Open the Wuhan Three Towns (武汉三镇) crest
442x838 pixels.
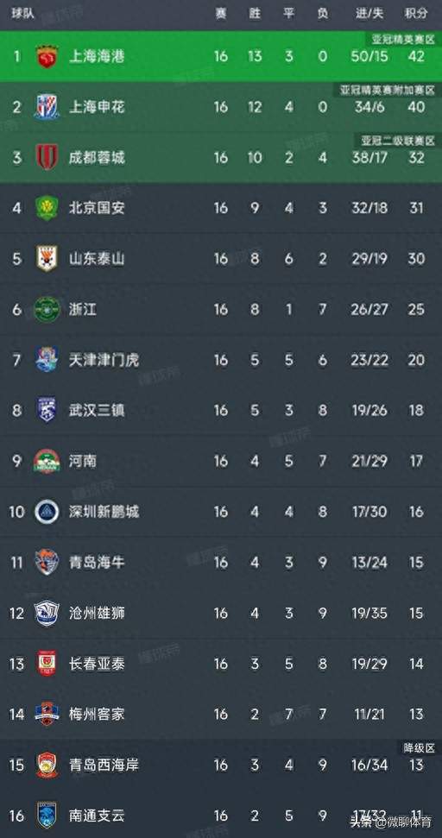[47, 410]
